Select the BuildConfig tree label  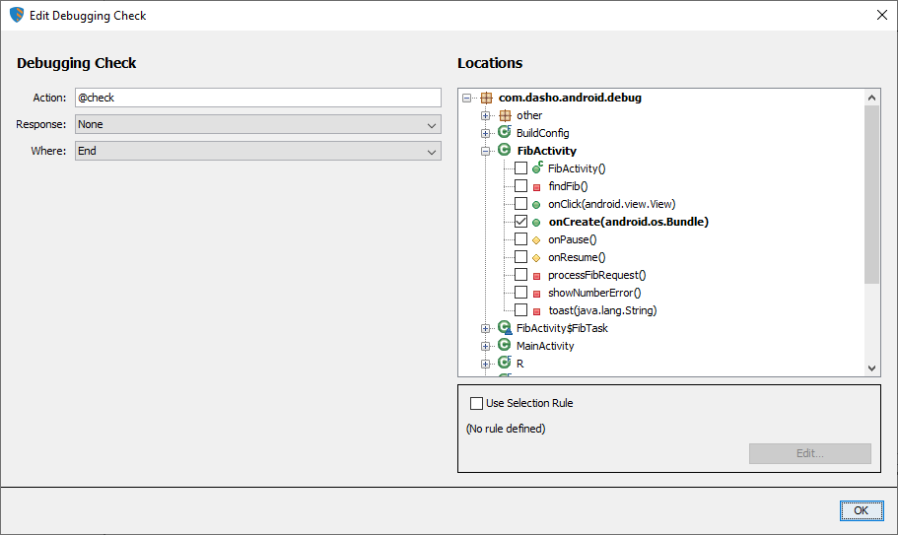[542, 133]
